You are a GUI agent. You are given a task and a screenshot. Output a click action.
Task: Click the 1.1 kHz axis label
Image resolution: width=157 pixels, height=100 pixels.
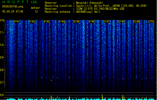tap(2, 32)
